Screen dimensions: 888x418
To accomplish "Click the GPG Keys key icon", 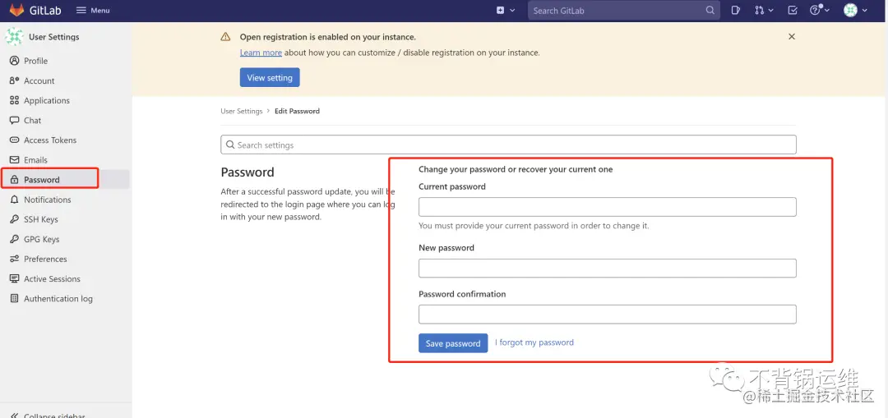I will point(14,239).
